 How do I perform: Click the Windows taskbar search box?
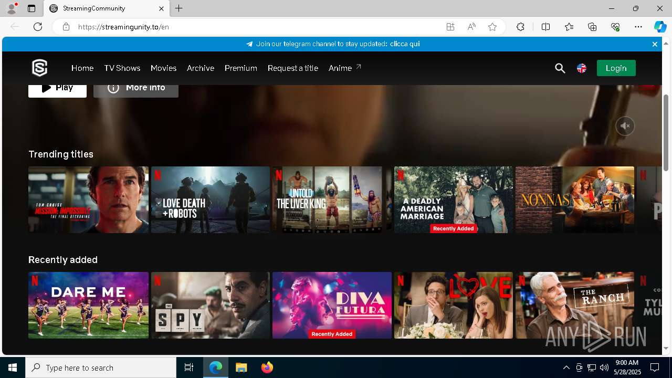click(101, 367)
